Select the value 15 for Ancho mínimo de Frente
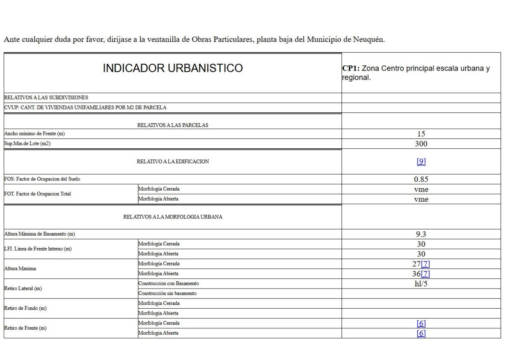Screen dimensions: 513x342 [x=421, y=134]
